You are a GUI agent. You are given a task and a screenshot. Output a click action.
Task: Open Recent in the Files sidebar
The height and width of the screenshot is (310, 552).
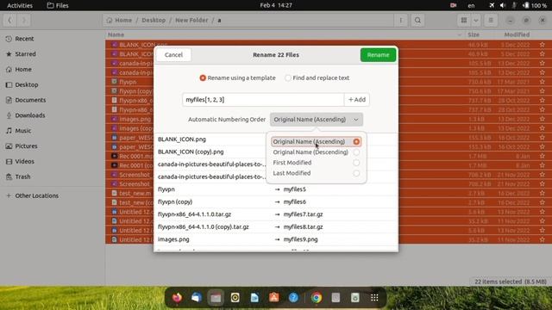coord(53,39)
